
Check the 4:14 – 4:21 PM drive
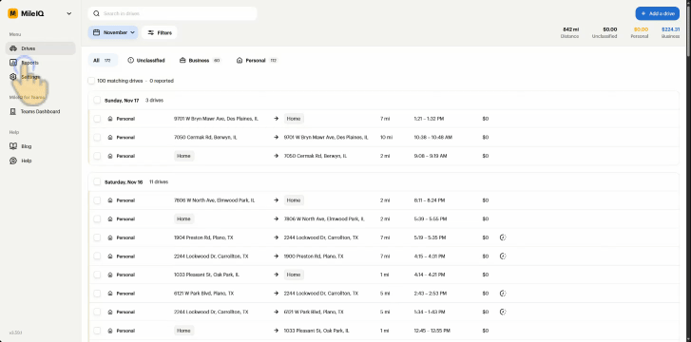click(x=97, y=275)
